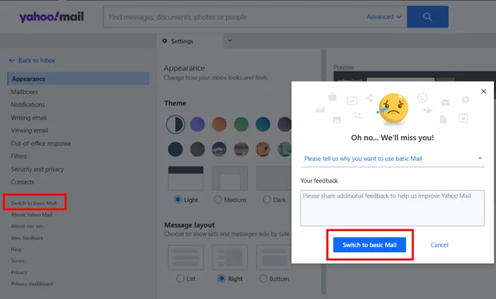
Task: Click Privacy dashboard link
Action: [32, 284]
